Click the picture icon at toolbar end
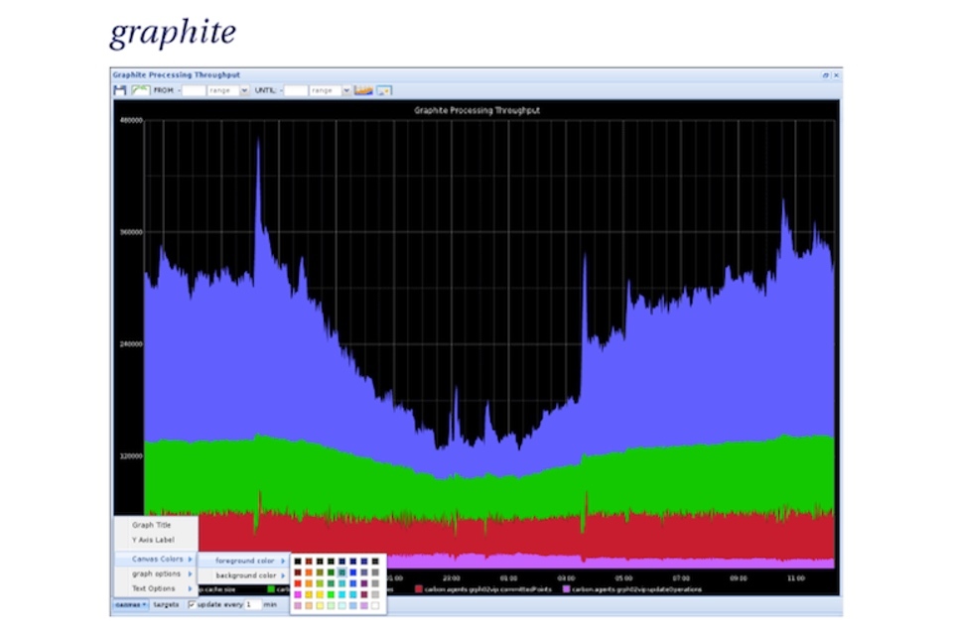The image size is (953, 635). click(384, 90)
